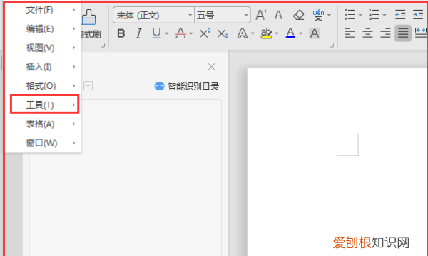Expand the text effects dropdown arrow
This screenshot has width=428, height=256.
[253, 33]
